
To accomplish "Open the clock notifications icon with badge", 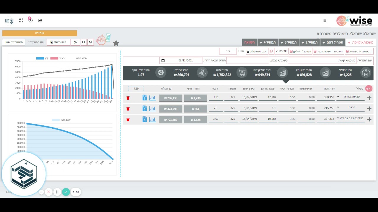I will 30,20.
